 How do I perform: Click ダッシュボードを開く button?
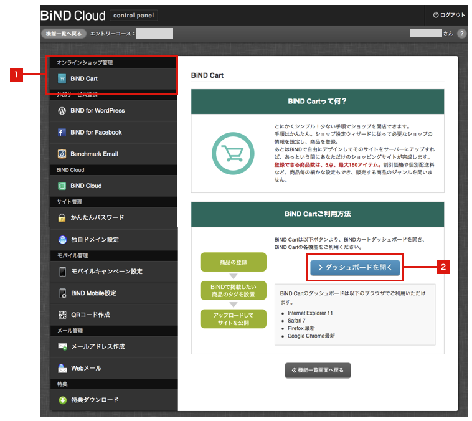coord(355,267)
